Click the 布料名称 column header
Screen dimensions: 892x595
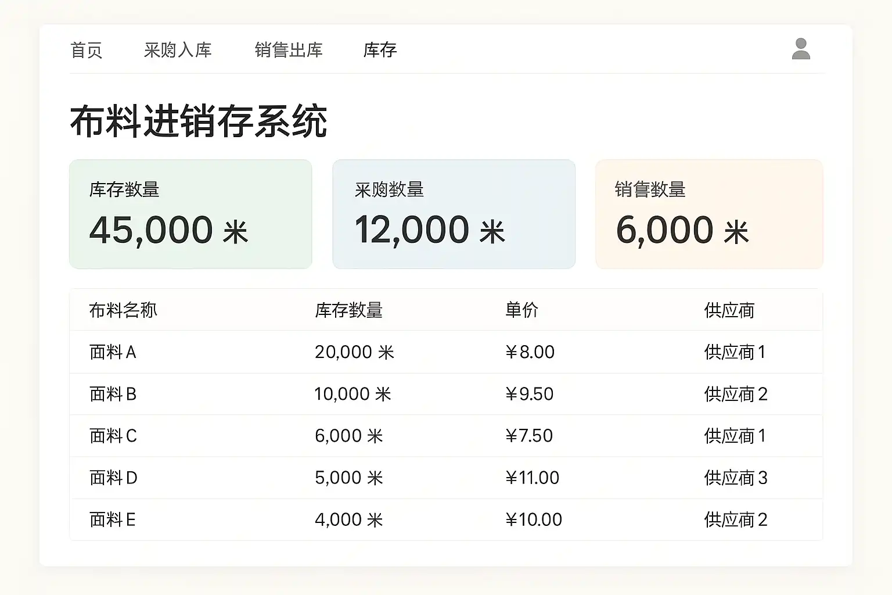coord(123,310)
